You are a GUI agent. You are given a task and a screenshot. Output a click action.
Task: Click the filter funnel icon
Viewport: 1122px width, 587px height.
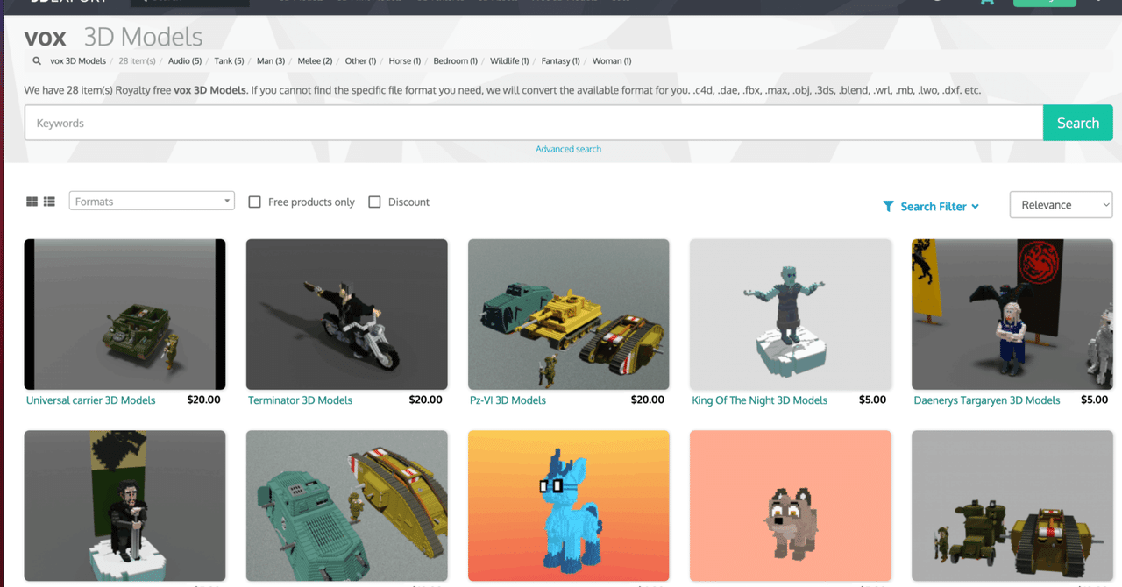click(x=888, y=206)
